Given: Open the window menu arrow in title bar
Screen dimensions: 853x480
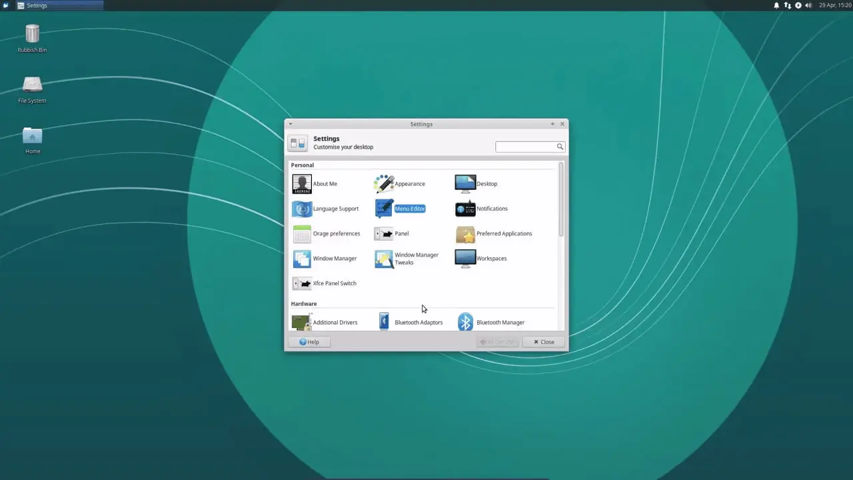Looking at the screenshot, I should coord(291,124).
